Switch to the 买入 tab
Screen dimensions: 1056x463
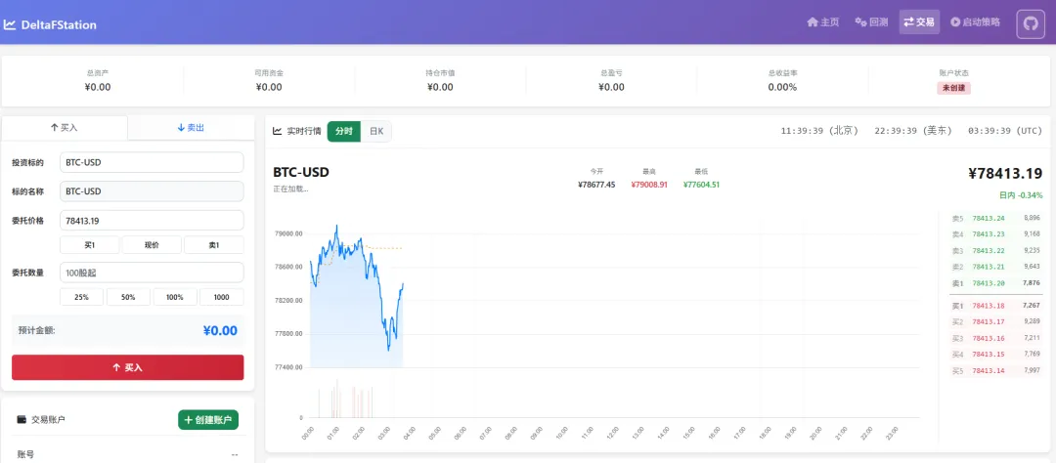65,128
